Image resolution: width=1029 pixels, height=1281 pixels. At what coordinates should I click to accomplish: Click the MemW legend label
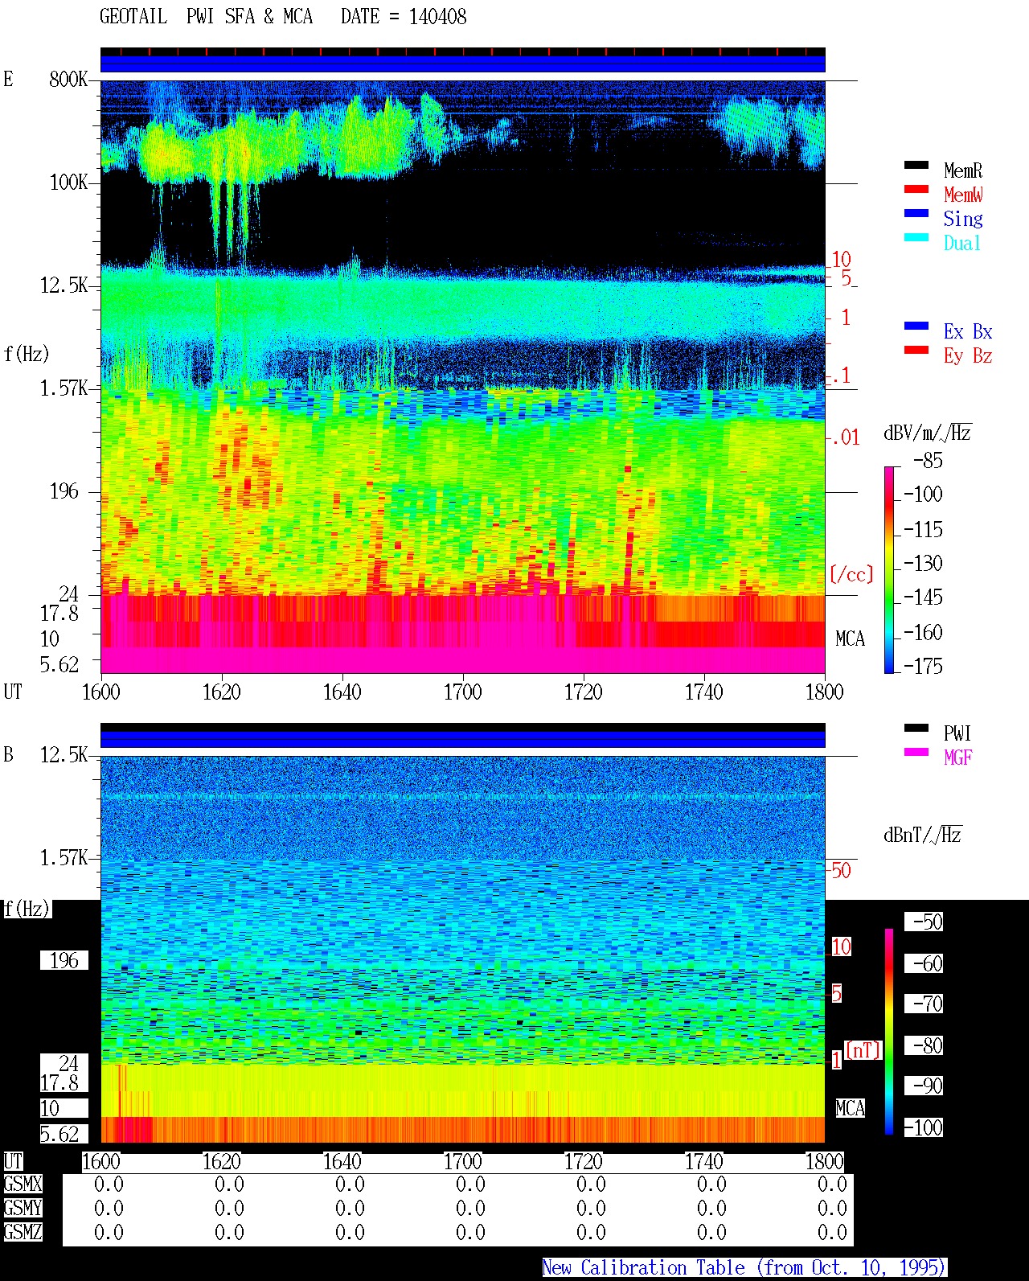coord(963,195)
